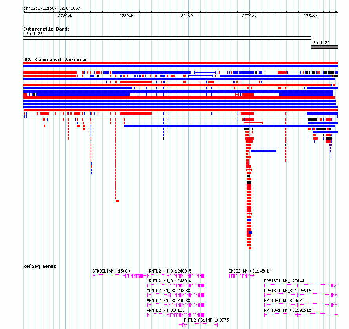Select the 27400k ruler tick label
Viewport: 349px width, 329px height.
pos(188,16)
